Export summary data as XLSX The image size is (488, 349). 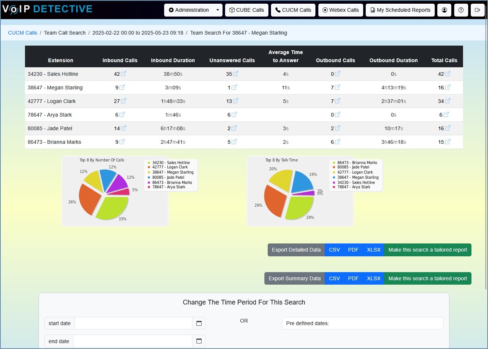(x=373, y=278)
